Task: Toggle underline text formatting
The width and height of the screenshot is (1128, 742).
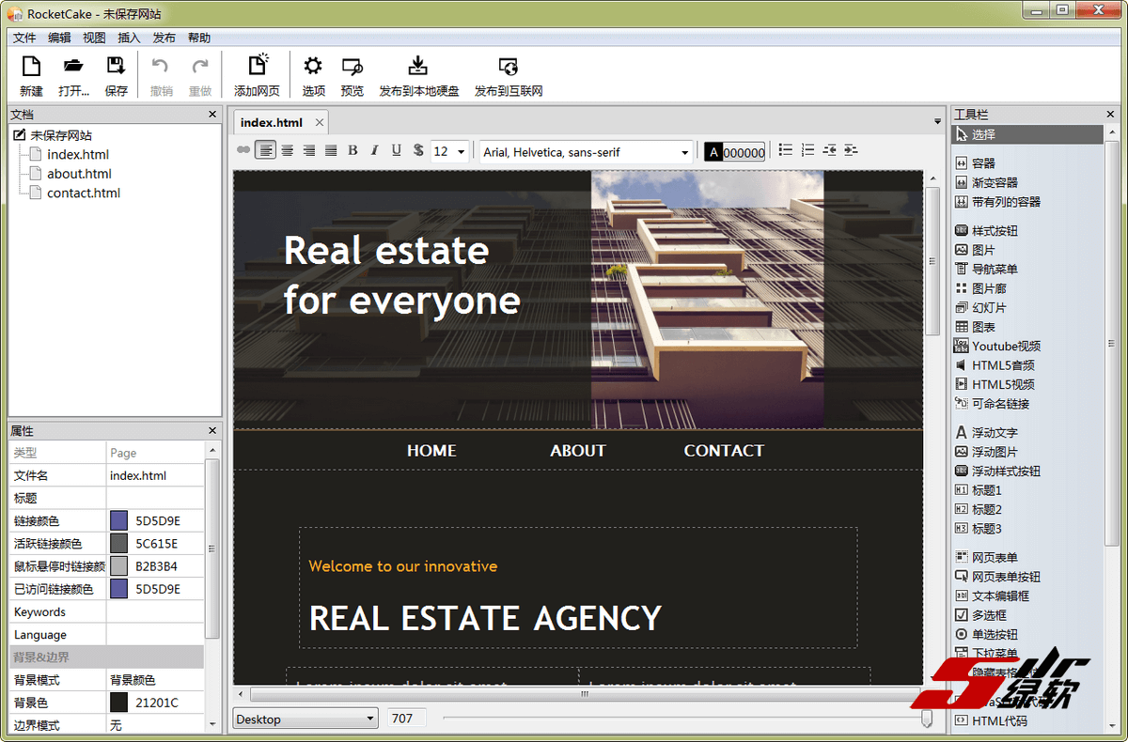Action: coord(396,150)
